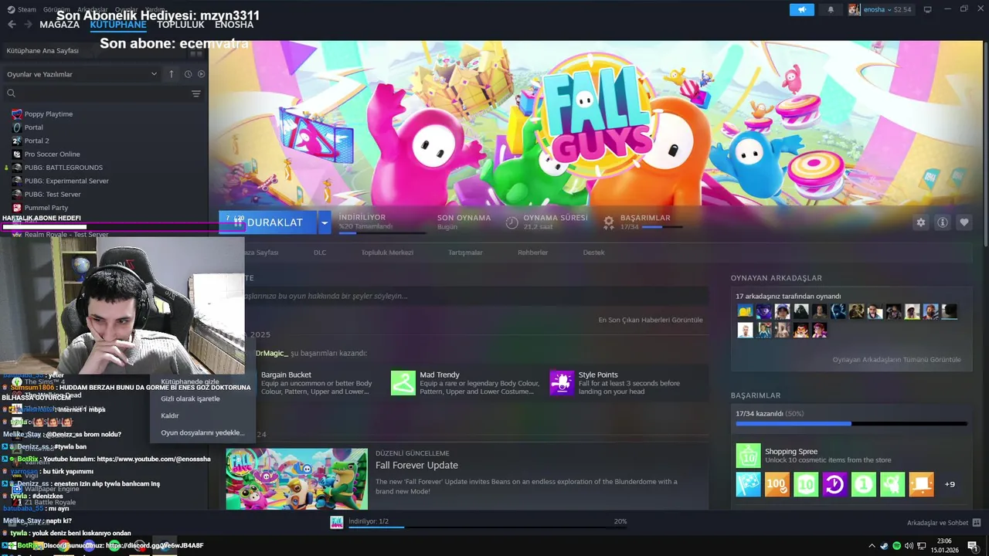The image size is (989, 556).
Task: Click Fall Forever Update news thumbnail
Action: tap(297, 479)
